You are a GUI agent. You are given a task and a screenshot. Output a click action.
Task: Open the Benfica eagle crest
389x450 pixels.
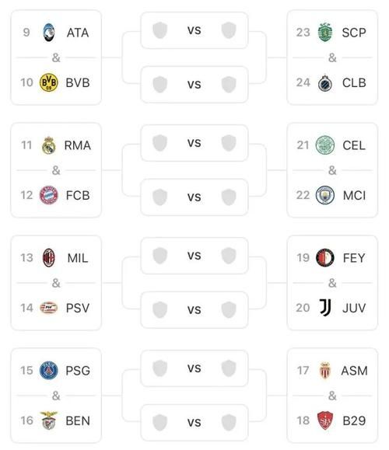click(x=49, y=420)
